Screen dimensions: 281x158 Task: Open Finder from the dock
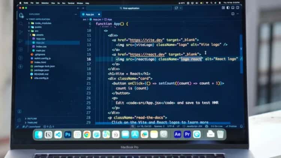click(39, 134)
